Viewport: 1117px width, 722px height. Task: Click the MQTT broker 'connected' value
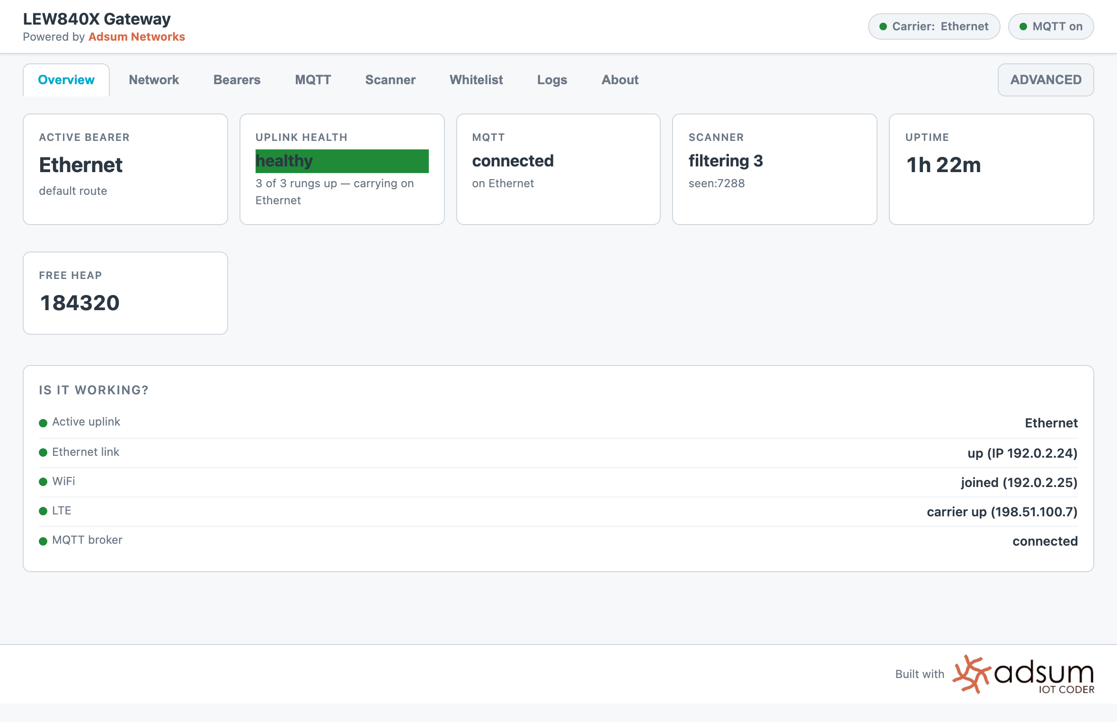(x=1045, y=541)
